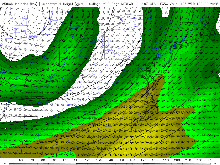Viewport: 220px width, 165px height.
Task: Click the "18Z GFS" model run label
Action: click(x=149, y=4)
